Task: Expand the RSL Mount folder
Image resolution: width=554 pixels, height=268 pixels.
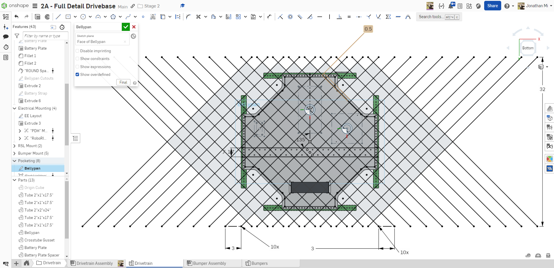Action: (14, 146)
